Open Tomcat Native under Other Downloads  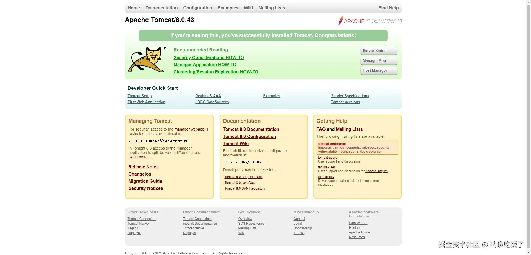tap(138, 224)
